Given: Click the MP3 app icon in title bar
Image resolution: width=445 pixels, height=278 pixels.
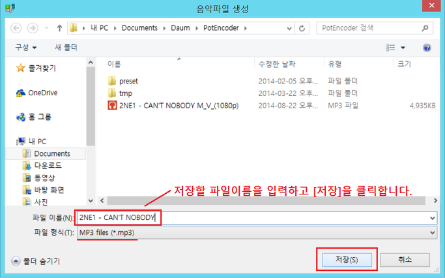Looking at the screenshot, I should pos(10,8).
